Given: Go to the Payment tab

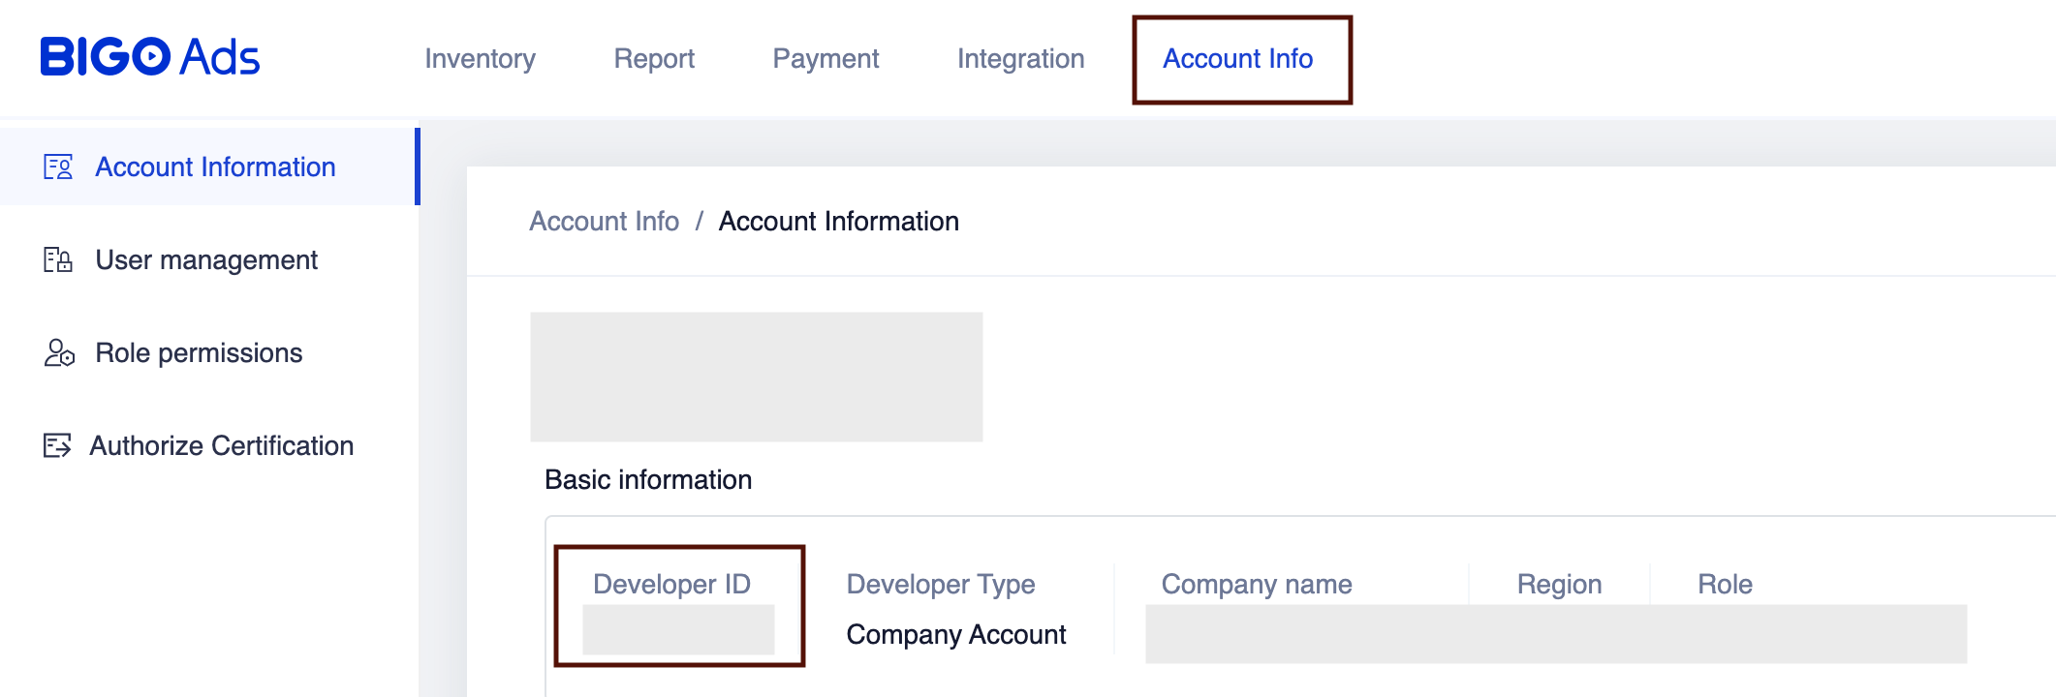Looking at the screenshot, I should (x=826, y=59).
